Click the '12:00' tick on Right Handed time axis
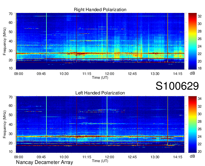The image size is (205, 166). [109, 74]
